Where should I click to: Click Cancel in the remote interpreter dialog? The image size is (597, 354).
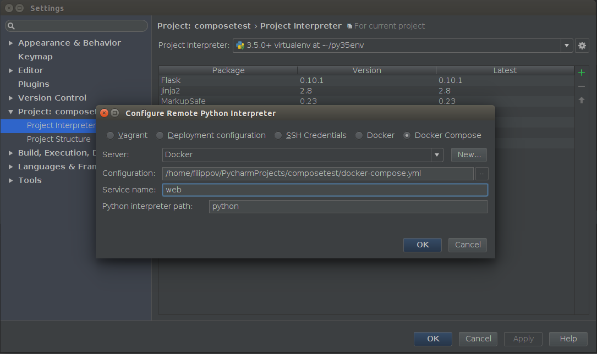click(x=468, y=245)
